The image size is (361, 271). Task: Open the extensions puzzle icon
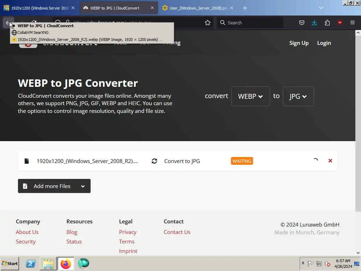[x=327, y=23]
